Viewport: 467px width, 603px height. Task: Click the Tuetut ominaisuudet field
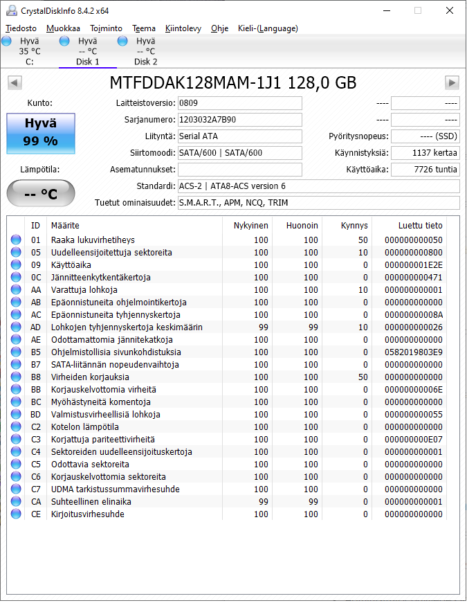tap(319, 203)
